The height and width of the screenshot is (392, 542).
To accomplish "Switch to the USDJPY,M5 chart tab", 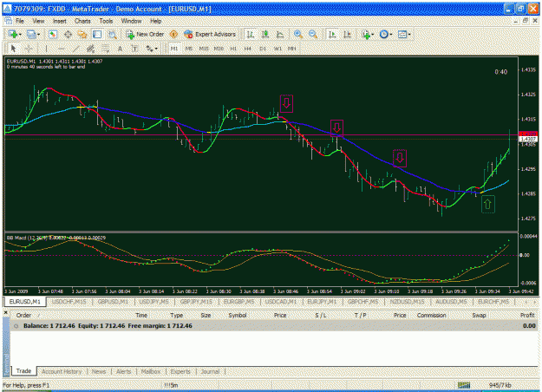I will (x=153, y=302).
